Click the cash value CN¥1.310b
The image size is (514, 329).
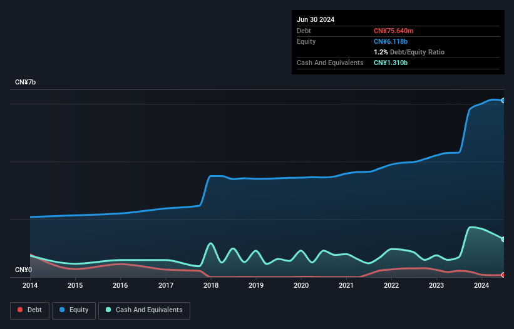coord(391,63)
